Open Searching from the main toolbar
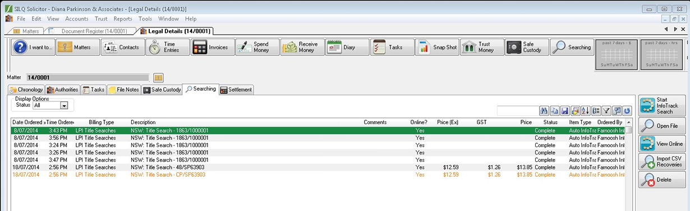 coord(572,48)
